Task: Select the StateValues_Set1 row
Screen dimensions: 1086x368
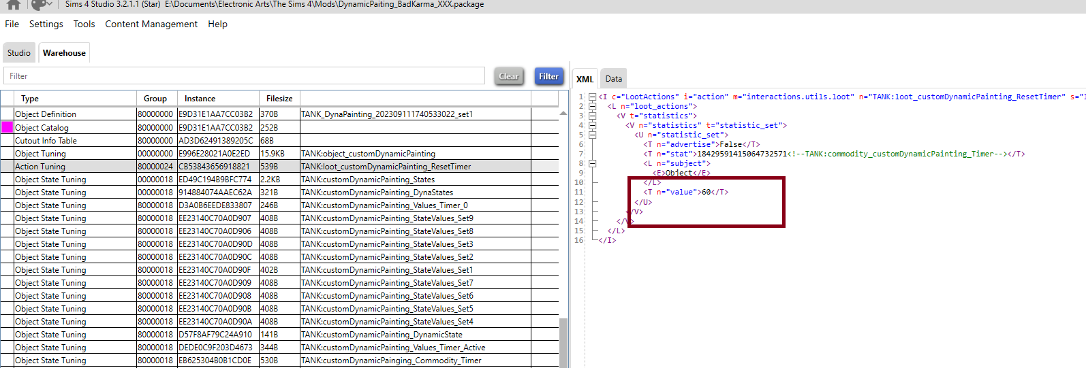Action: tap(279, 269)
